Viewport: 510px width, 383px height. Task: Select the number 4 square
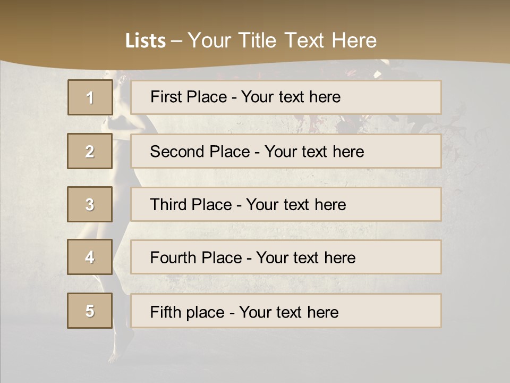click(x=90, y=257)
